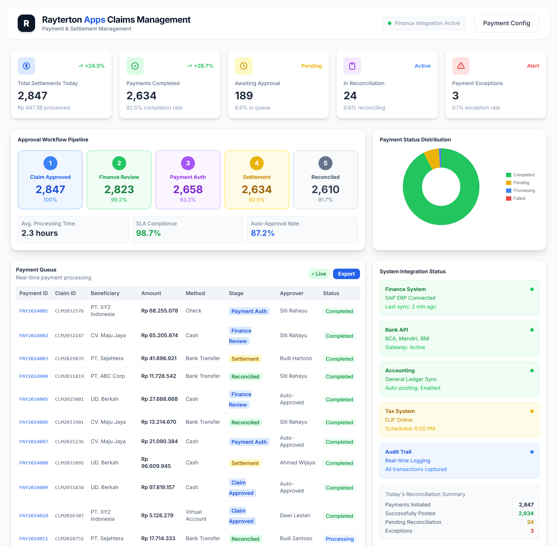Click the Live indicator badge

click(319, 274)
